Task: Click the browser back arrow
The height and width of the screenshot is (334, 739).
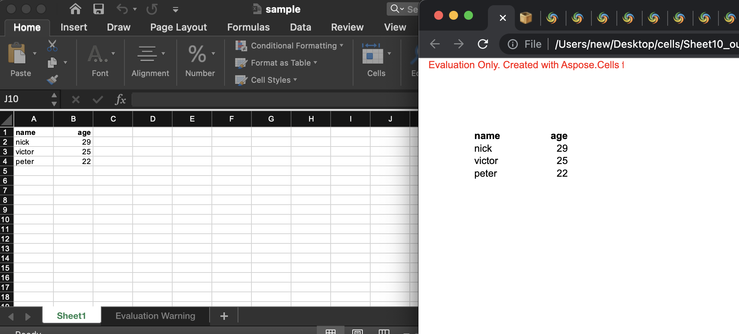Action: [x=435, y=44]
